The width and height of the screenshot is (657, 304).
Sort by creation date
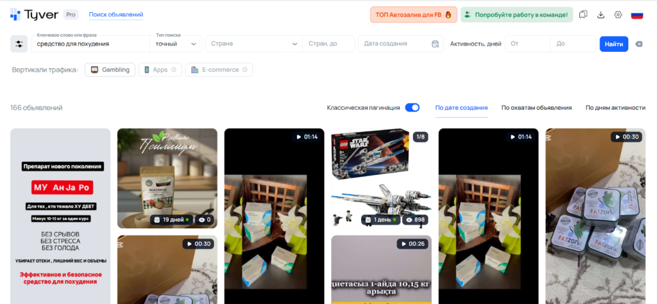[x=461, y=108]
